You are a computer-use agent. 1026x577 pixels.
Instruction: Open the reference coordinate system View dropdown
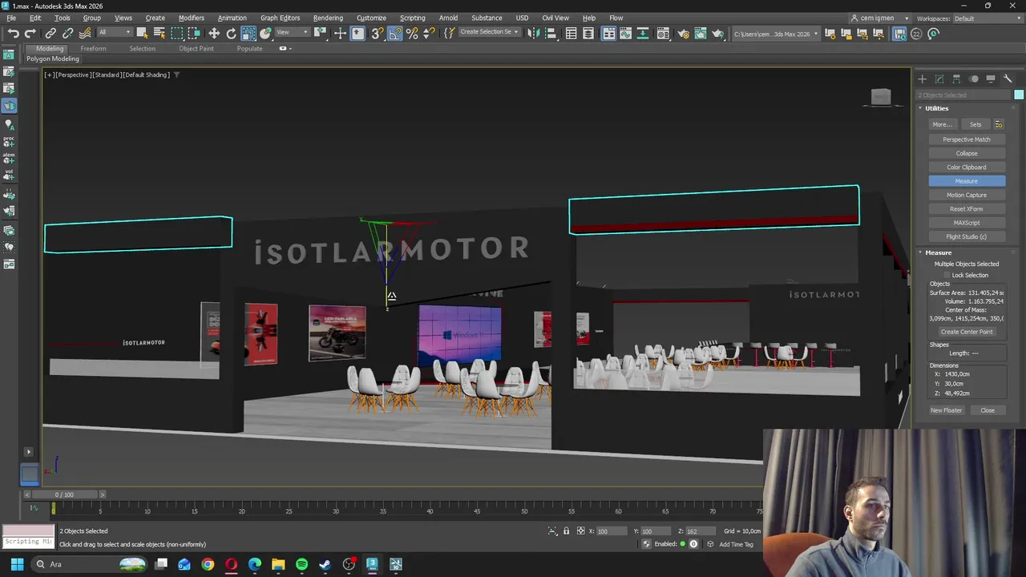(x=293, y=33)
